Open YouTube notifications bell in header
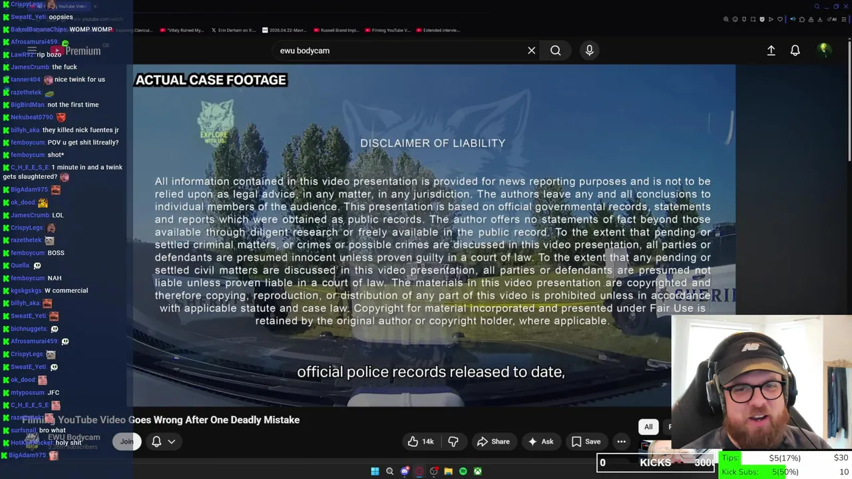The height and width of the screenshot is (479, 852). [x=795, y=51]
